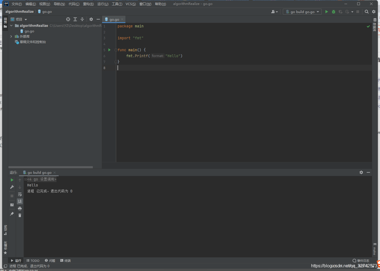The image size is (380, 271).
Task: Collapse the algorithmRealize project folder
Action: 11,25
